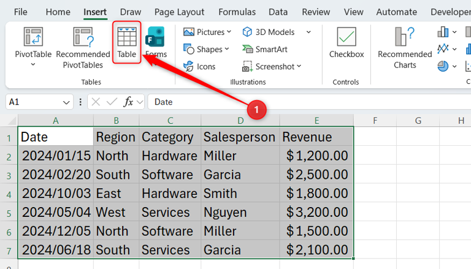Open the line chart dropdown arrow
The height and width of the screenshot is (269, 471).
454,49
